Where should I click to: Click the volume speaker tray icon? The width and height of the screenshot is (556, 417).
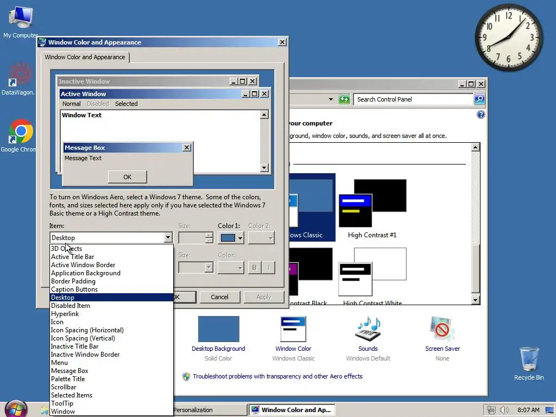pyautogui.click(x=504, y=410)
